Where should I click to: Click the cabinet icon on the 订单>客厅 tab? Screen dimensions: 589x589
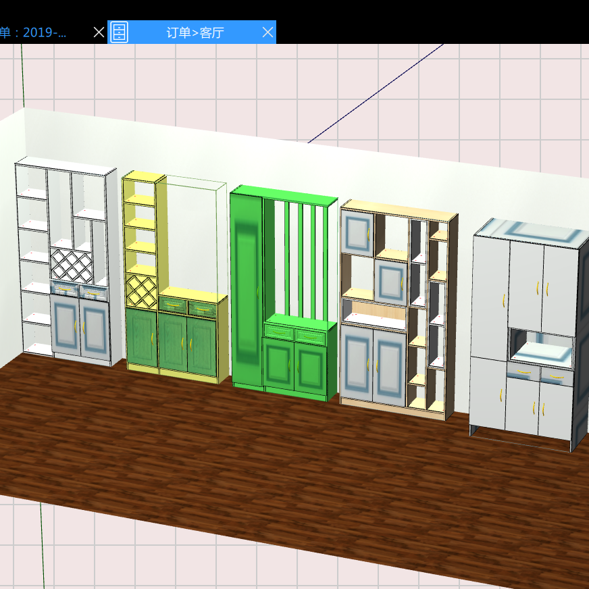click(x=119, y=32)
